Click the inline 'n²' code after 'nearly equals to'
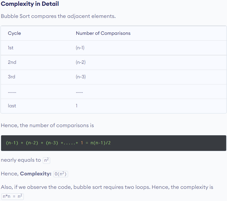Image resolution: width=227 pixels, height=201 pixels. [46, 160]
